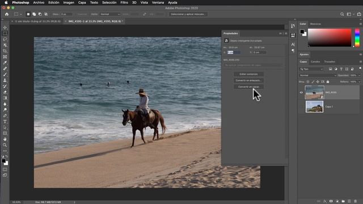Screen dimensions: 363x204
Task: Select the Horizontal Type tool
Action: (5, 122)
